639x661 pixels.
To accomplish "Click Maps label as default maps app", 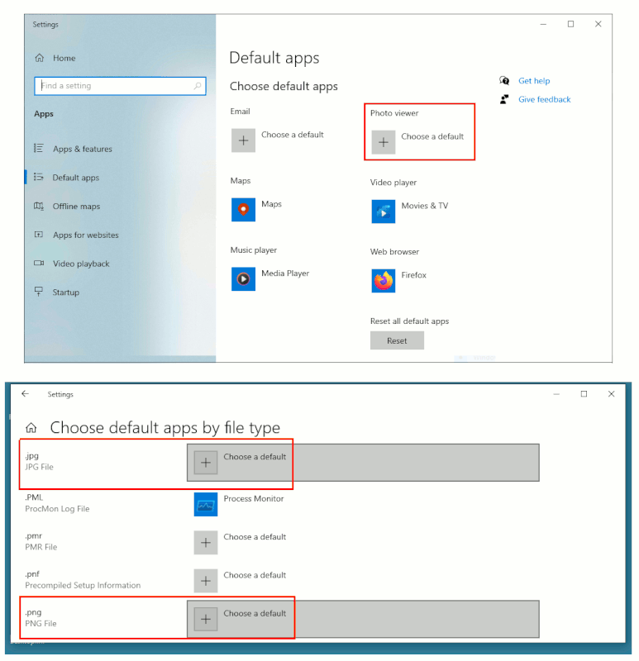I will pyautogui.click(x=271, y=204).
